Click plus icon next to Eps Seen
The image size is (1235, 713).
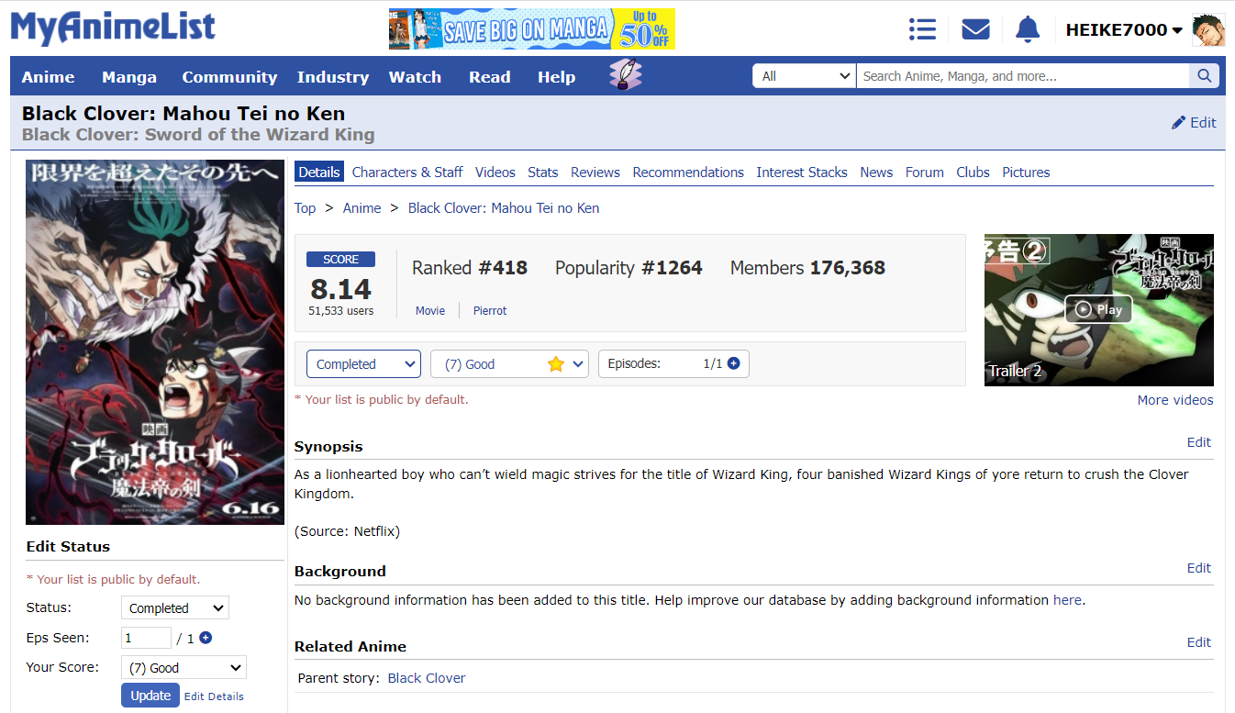(x=206, y=638)
